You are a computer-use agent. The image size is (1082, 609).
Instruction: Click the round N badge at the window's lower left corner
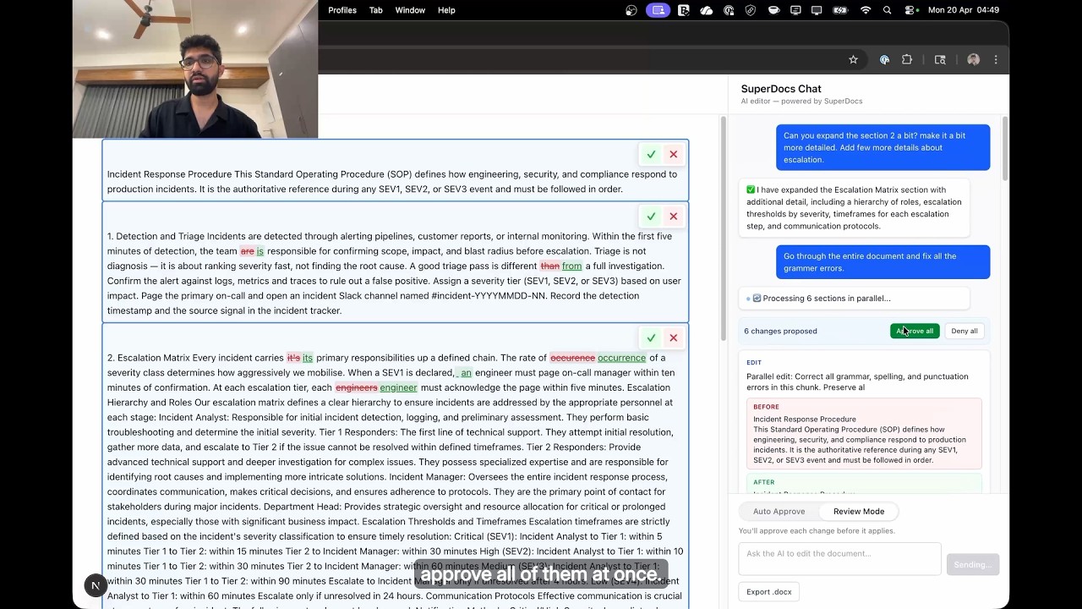pos(96,585)
